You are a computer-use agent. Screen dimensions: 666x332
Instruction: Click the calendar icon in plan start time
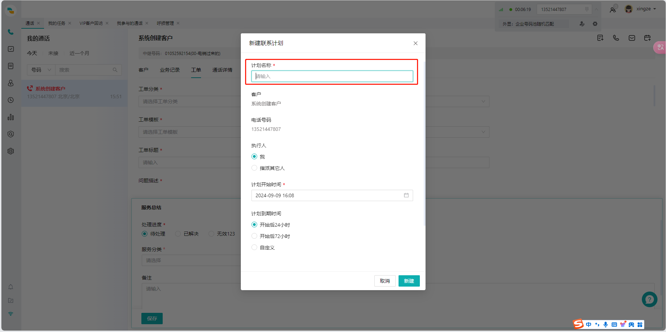click(x=406, y=195)
